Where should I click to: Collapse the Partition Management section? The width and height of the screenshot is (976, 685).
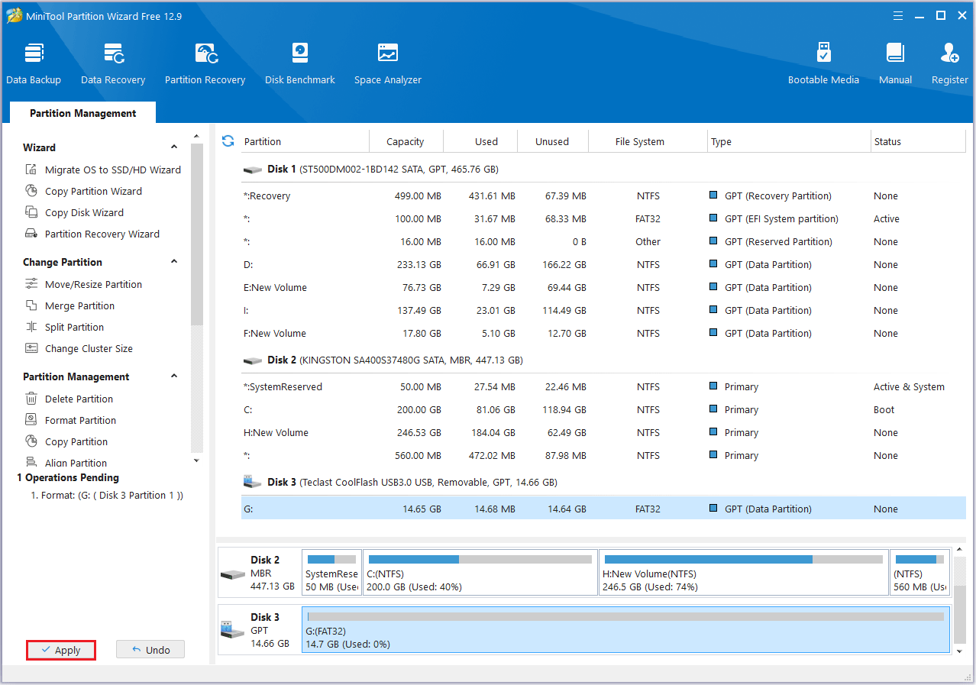[x=174, y=376]
